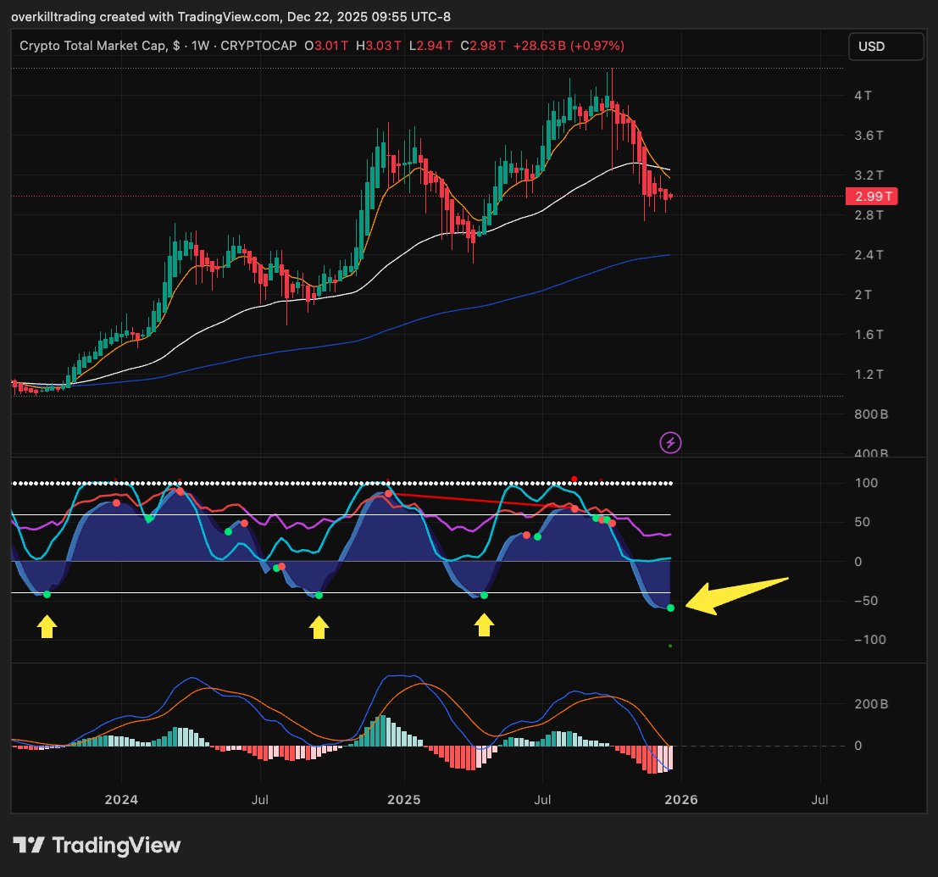Click the CRYPTOCAP source label
938x877 pixels.
[258, 46]
